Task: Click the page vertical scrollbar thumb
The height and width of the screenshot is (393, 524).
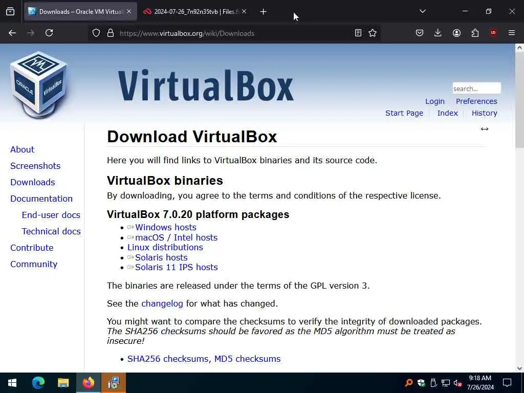Action: [519, 100]
